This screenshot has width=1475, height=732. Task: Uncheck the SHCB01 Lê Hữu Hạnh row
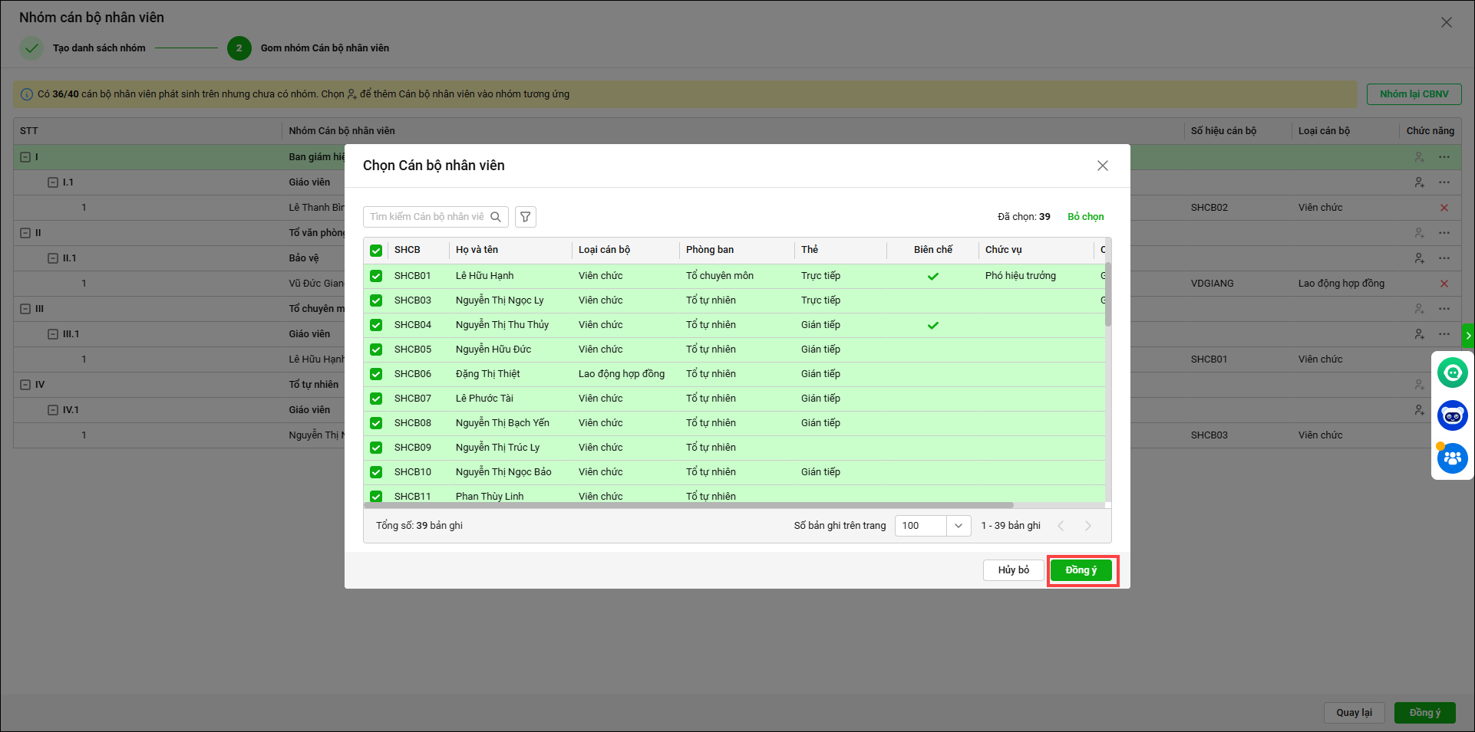[376, 276]
